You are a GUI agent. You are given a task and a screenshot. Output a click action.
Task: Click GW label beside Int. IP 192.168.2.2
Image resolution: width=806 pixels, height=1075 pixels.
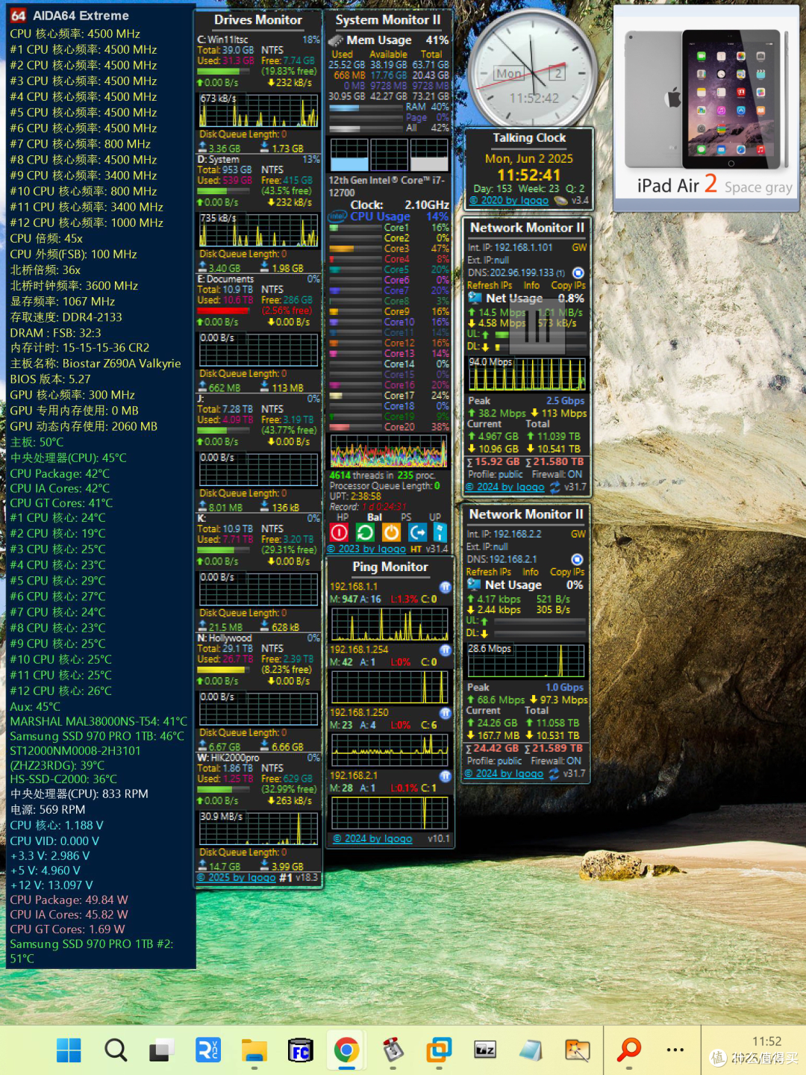point(578,534)
